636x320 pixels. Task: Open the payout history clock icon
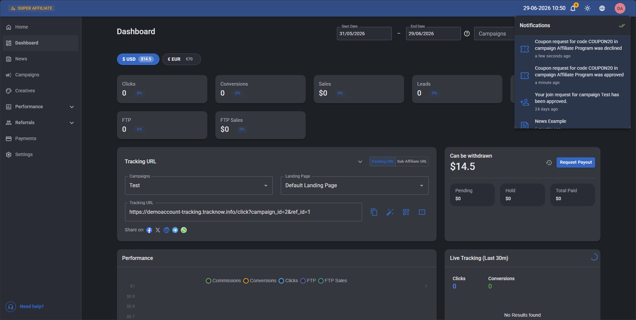coord(549,163)
